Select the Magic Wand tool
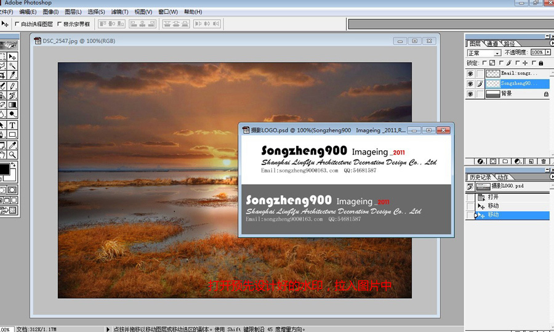Screen dimensions: 554x332 [x=13, y=66]
